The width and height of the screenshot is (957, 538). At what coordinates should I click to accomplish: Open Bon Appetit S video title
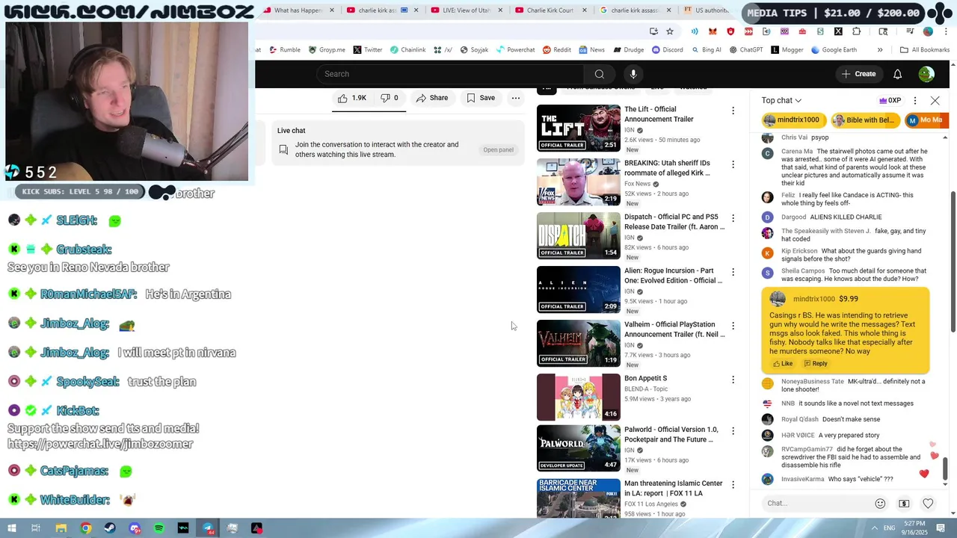click(645, 379)
